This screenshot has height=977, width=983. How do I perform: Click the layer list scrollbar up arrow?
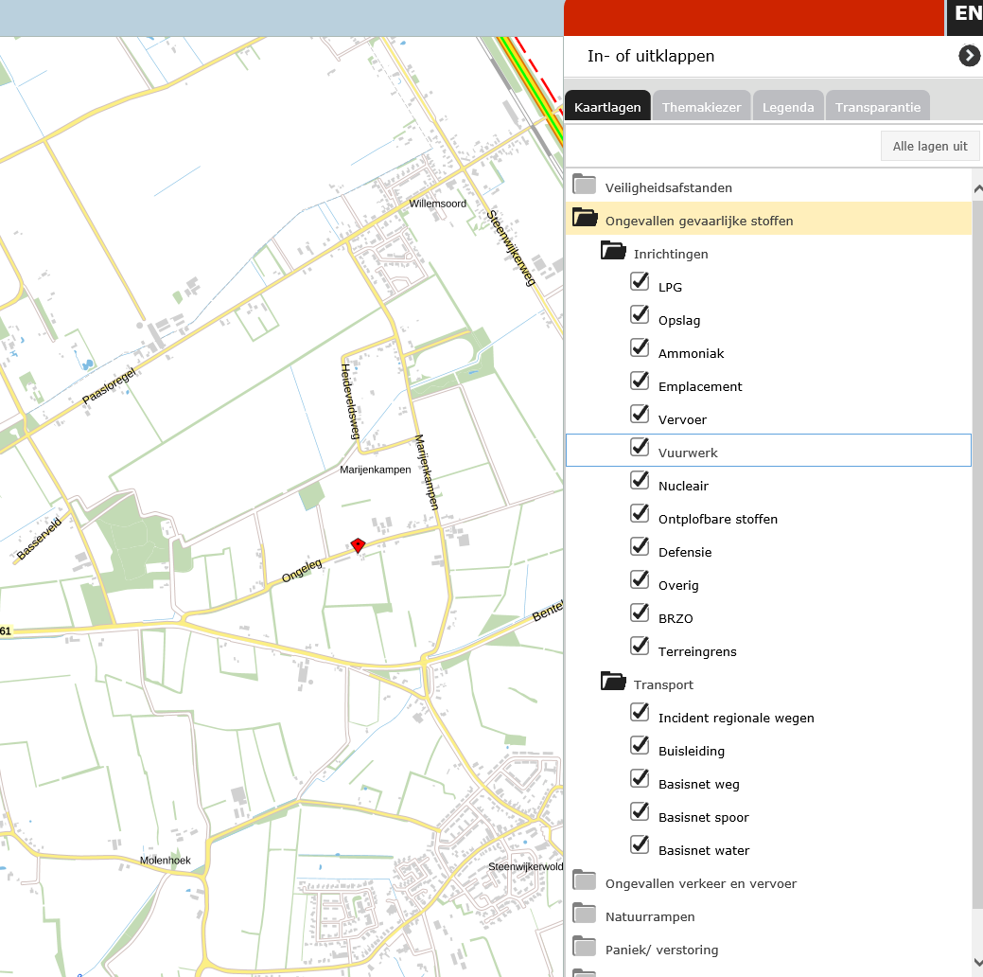pos(977,188)
